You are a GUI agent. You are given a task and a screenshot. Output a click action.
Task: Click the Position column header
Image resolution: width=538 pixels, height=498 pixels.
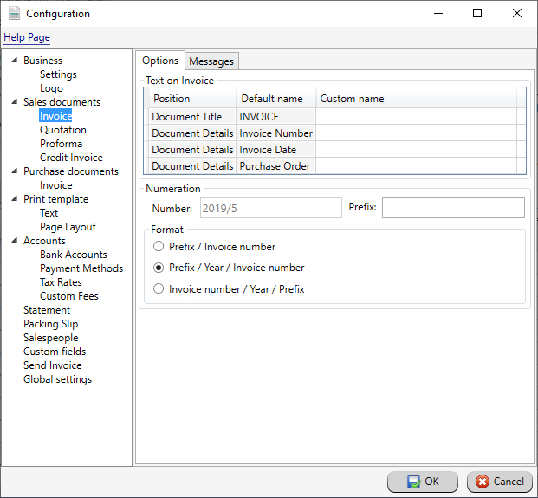point(192,99)
